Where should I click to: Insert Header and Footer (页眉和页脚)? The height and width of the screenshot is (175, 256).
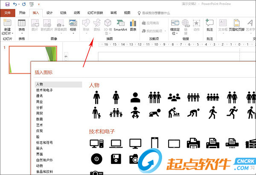point(236,25)
